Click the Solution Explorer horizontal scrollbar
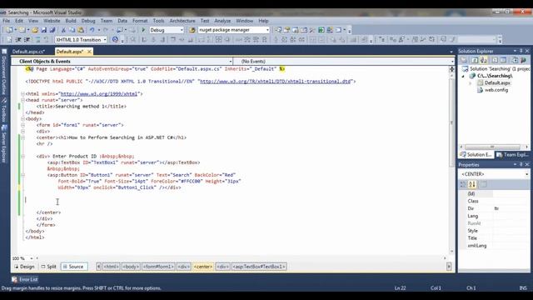 pyautogui.click(x=492, y=147)
